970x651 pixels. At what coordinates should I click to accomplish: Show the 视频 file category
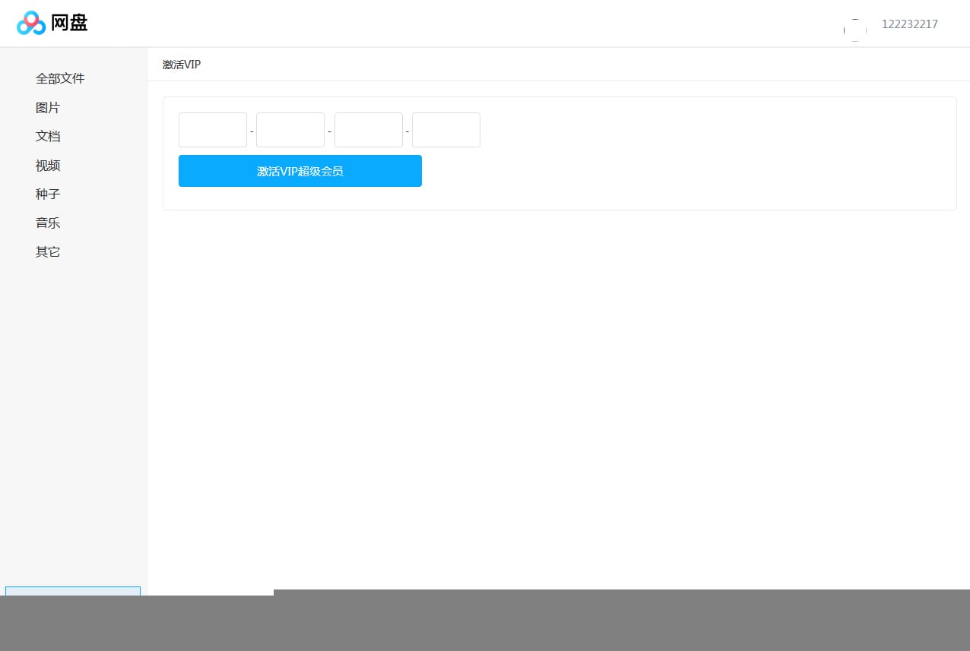pos(48,166)
